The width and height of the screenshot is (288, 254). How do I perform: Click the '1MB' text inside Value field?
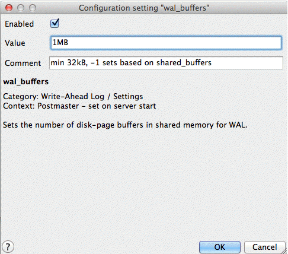tap(60, 42)
